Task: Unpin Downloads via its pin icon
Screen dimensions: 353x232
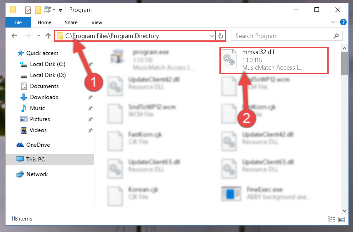Action: [90, 97]
